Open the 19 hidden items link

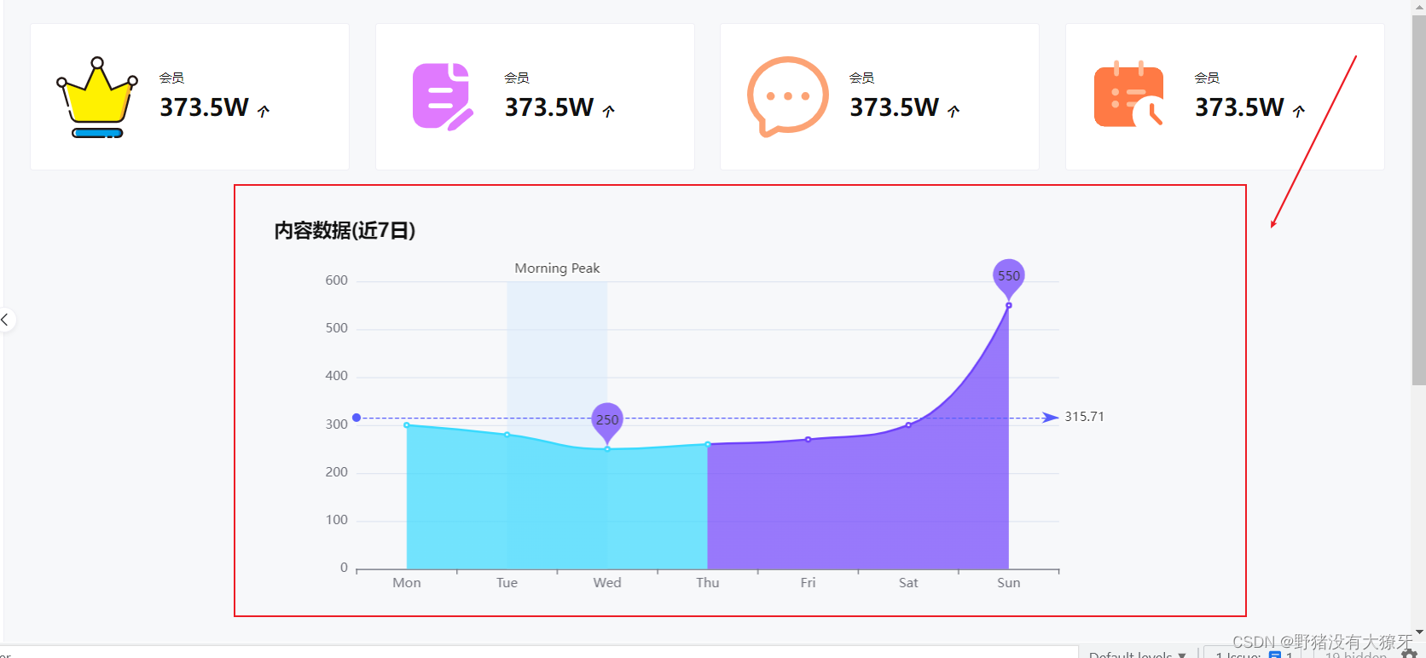click(1352, 655)
